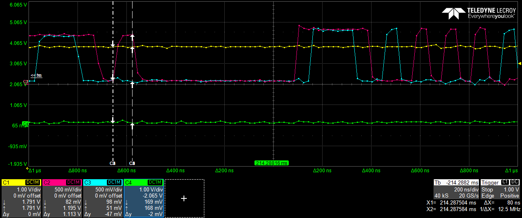Click the Positive trigger slope label
Image resolution: width=522 pixels, height=218 pixels.
pos(510,196)
